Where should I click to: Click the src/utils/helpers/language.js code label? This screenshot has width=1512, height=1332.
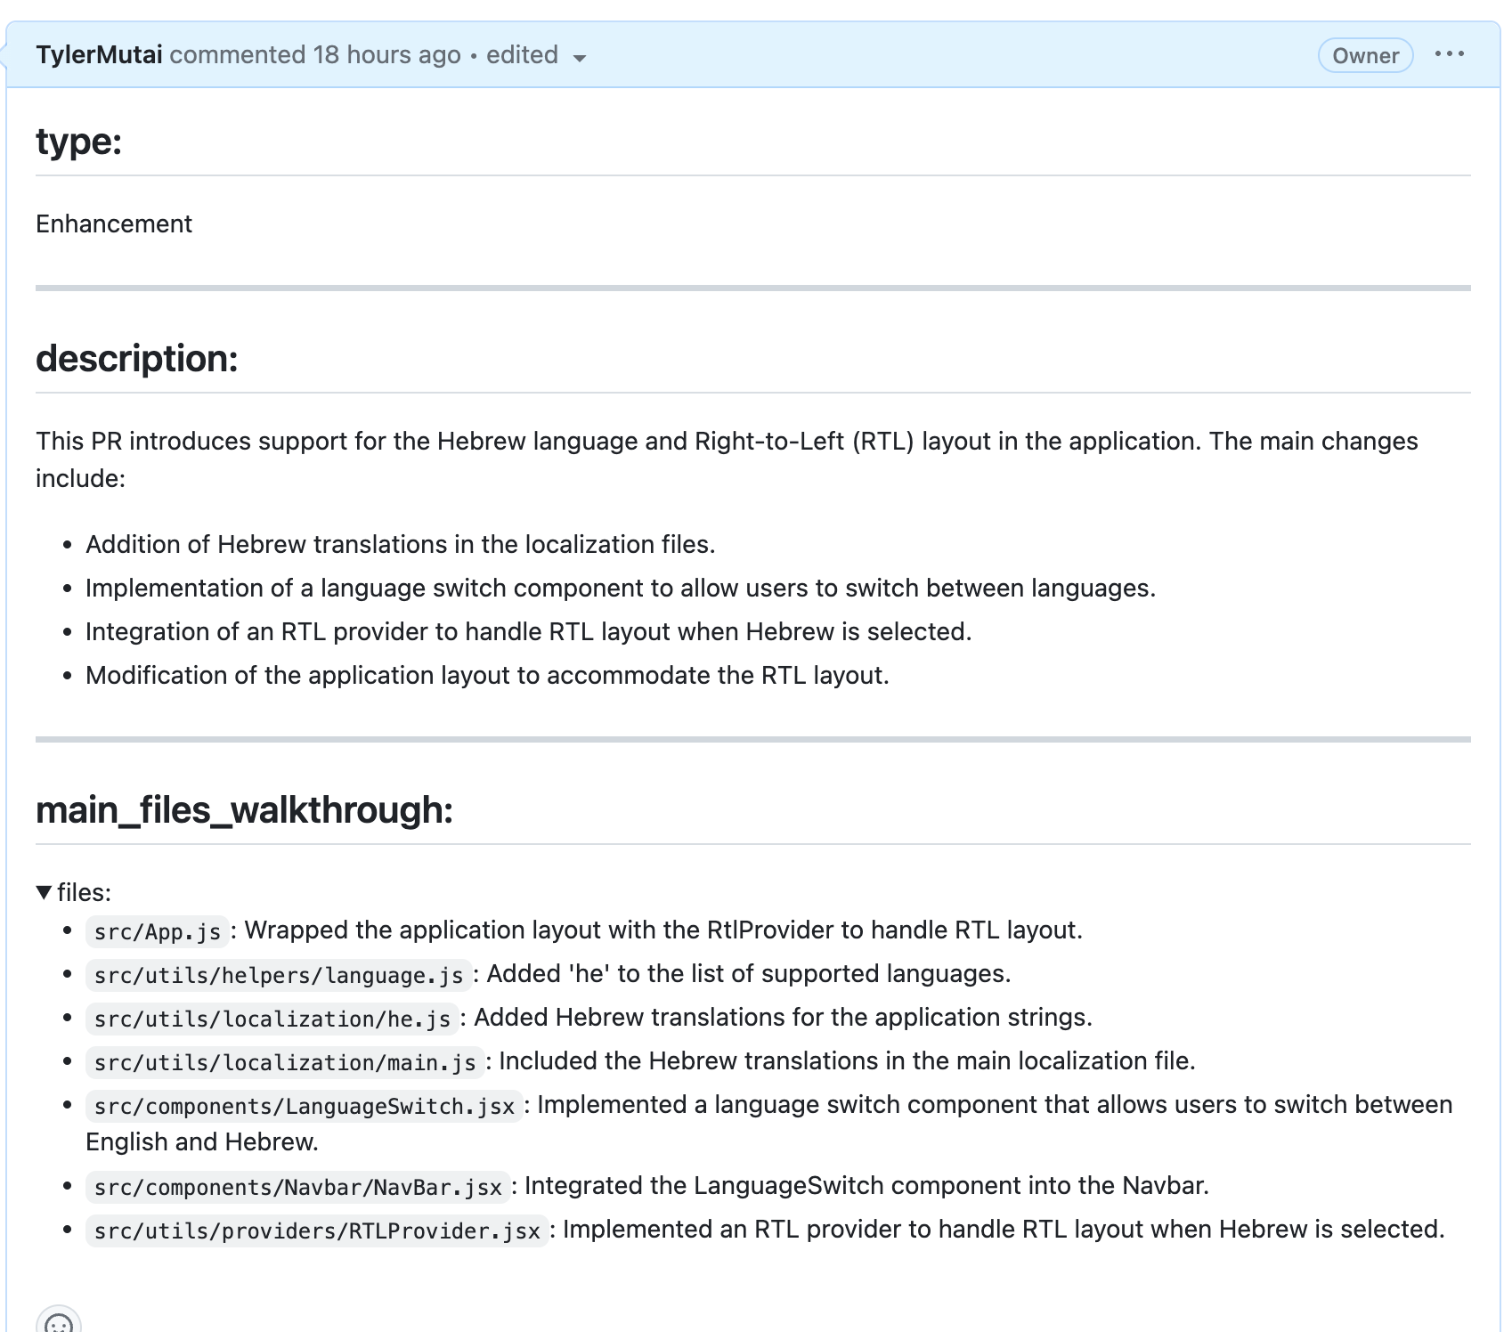(x=279, y=975)
